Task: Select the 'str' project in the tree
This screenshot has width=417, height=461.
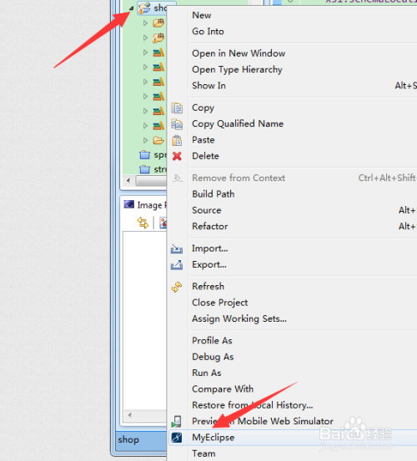Action: tap(159, 169)
